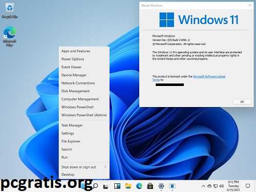Open Computer Management menu entry

(84, 99)
